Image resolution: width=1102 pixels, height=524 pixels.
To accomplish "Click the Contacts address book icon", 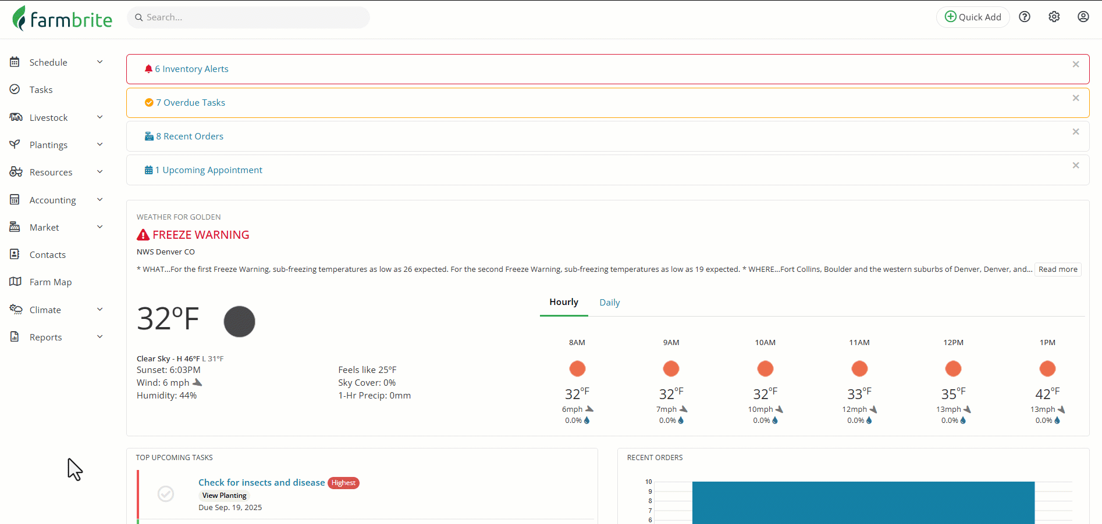I will (x=15, y=254).
